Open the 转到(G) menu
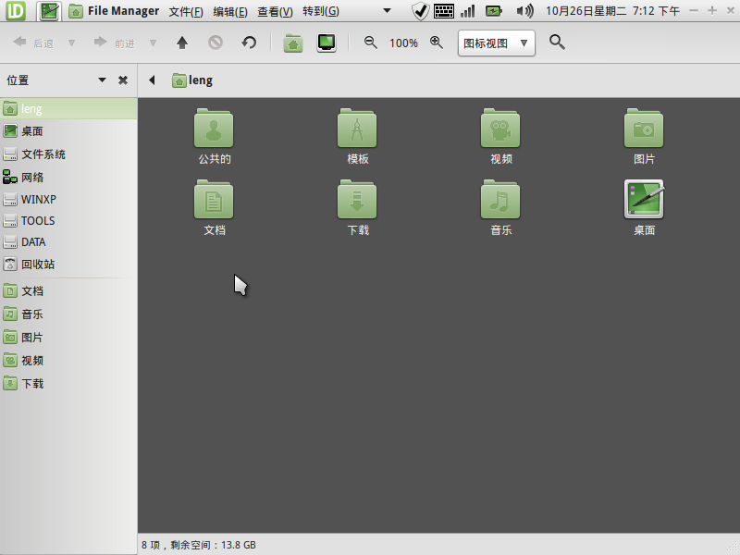The image size is (740, 555). tap(321, 11)
